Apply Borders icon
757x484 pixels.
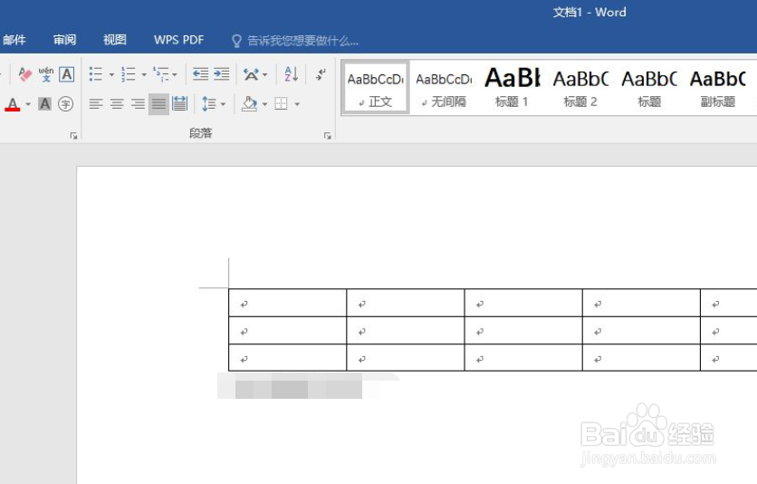281,103
